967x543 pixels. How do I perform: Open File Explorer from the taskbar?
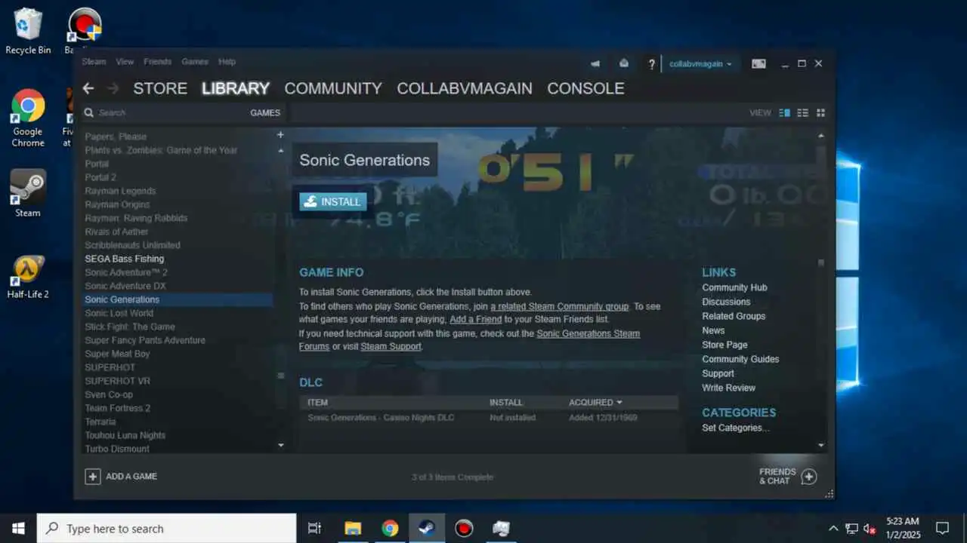353,528
